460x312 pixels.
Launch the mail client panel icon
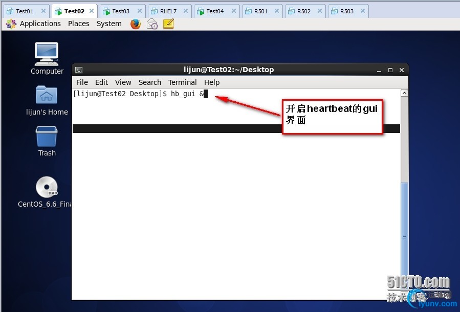coord(152,24)
